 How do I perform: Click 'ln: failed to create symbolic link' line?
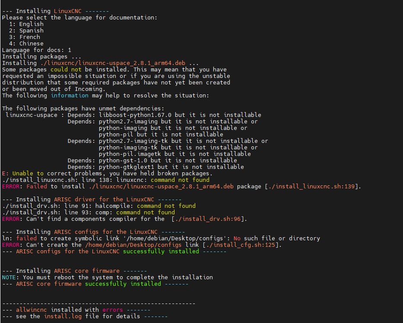[161, 238]
